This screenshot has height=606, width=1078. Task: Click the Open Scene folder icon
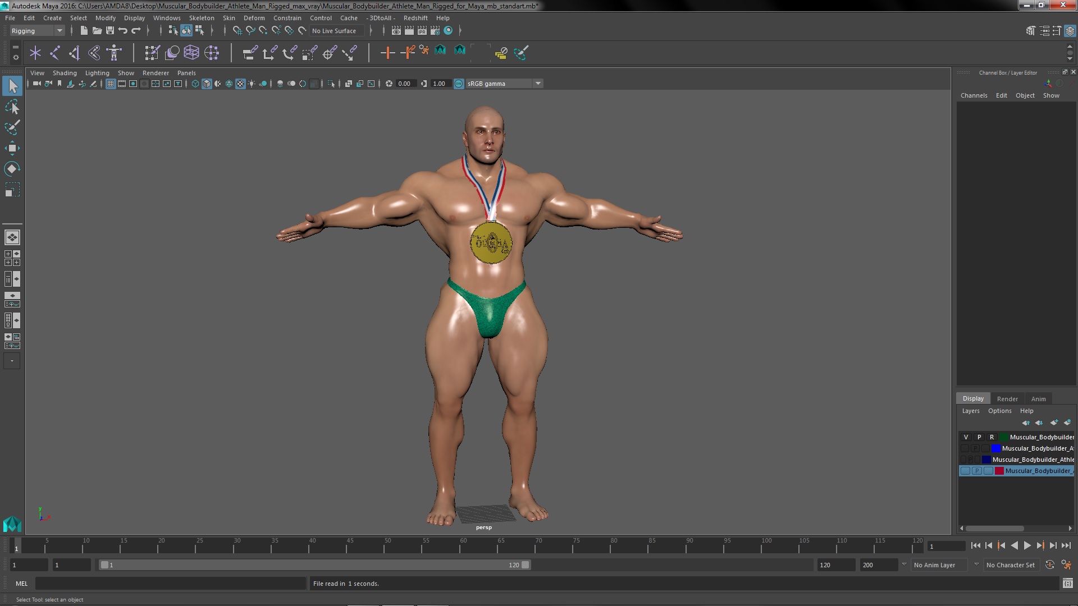click(x=97, y=30)
